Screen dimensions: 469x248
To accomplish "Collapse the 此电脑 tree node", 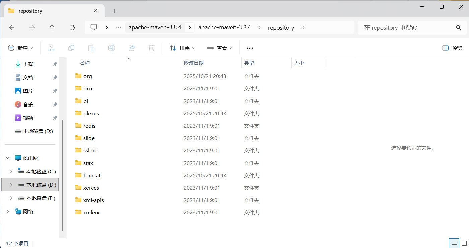I will [x=8, y=158].
